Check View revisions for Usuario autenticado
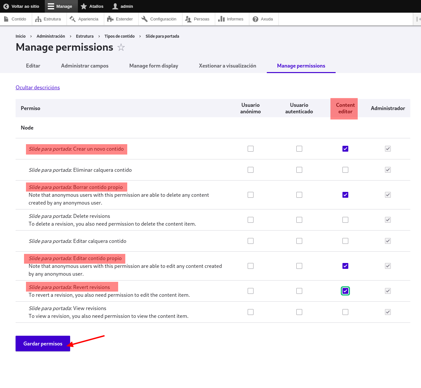 (299, 312)
